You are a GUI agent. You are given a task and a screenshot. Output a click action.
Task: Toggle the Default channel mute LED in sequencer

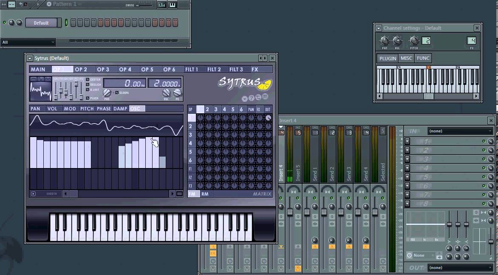pos(4,22)
